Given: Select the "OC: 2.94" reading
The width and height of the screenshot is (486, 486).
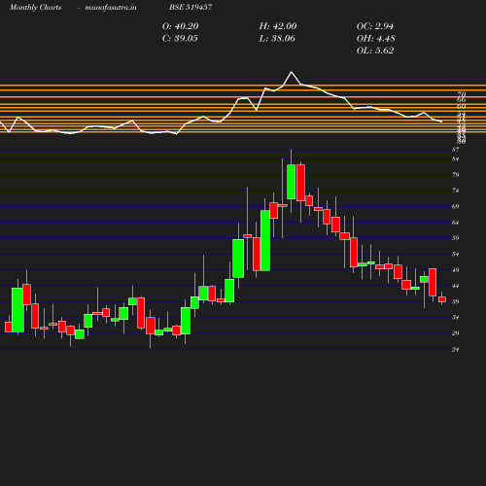Looking at the screenshot, I should click(375, 26).
